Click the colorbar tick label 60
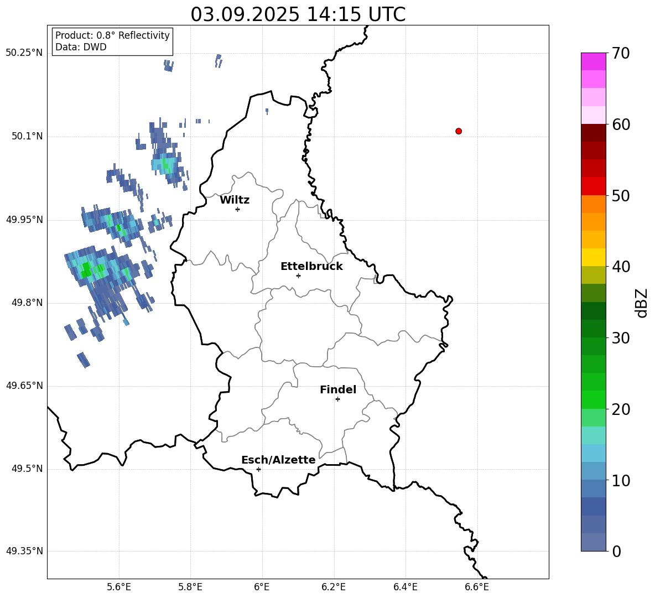The width and height of the screenshot is (655, 598). click(621, 124)
